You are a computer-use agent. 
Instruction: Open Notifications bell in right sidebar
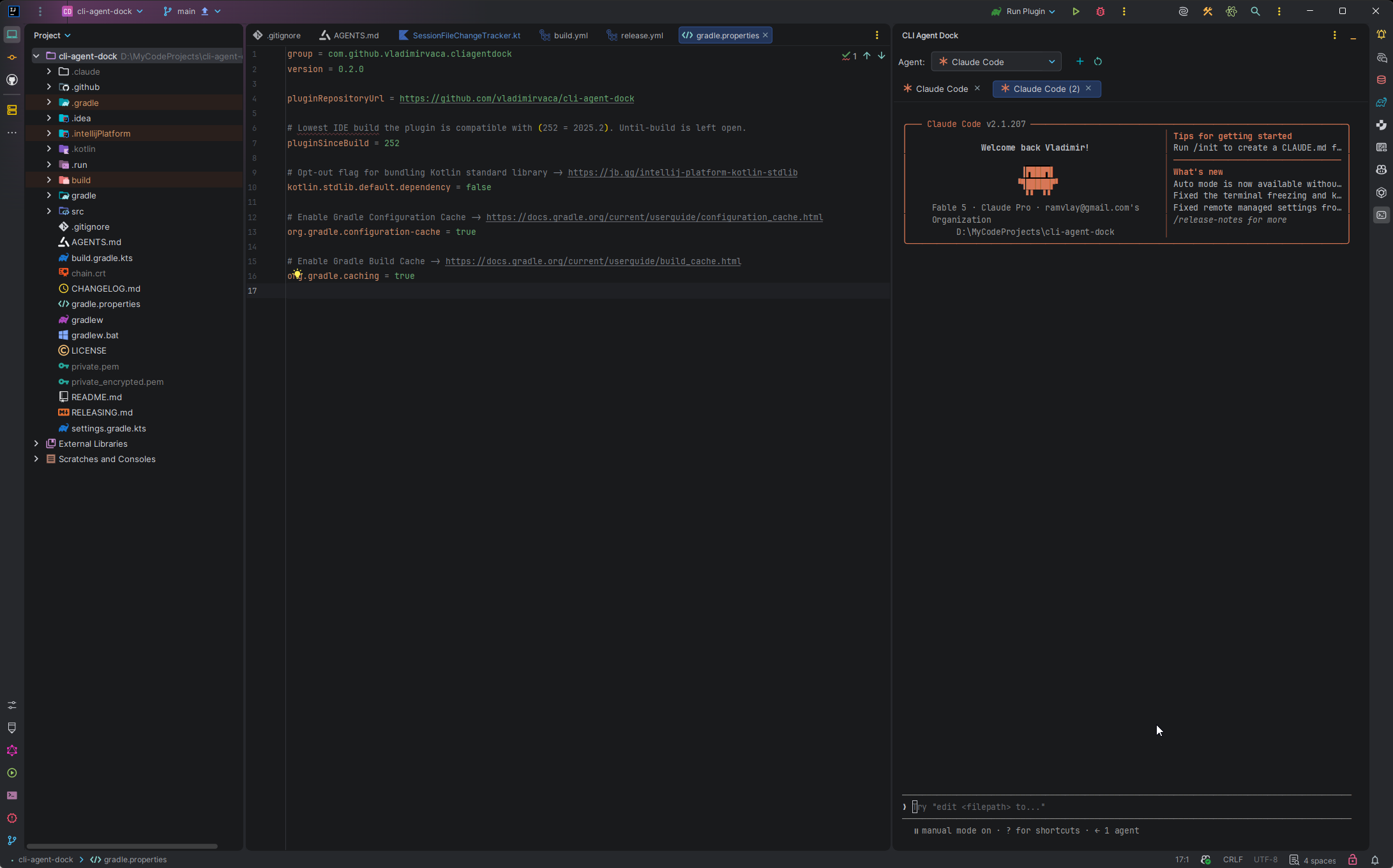1382,34
